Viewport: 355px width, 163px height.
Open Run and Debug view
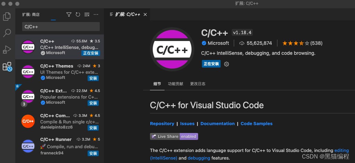(x=7, y=50)
